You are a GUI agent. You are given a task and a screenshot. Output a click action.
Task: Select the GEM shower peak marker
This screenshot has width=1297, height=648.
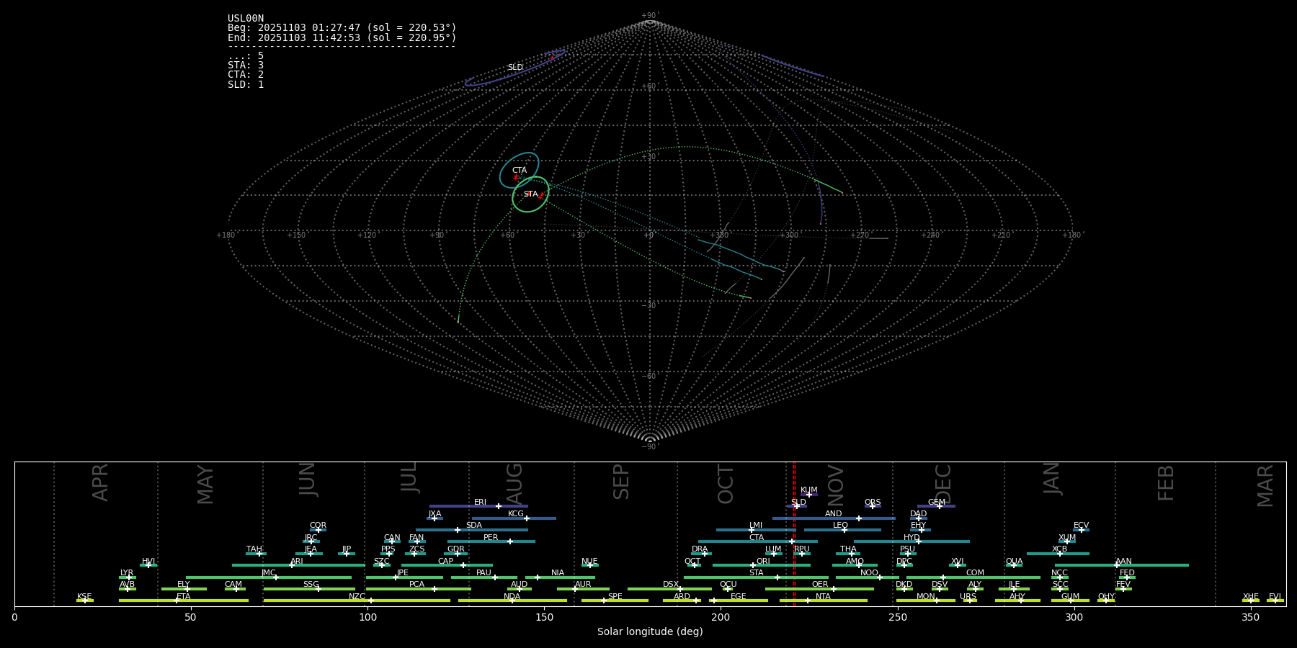(940, 506)
